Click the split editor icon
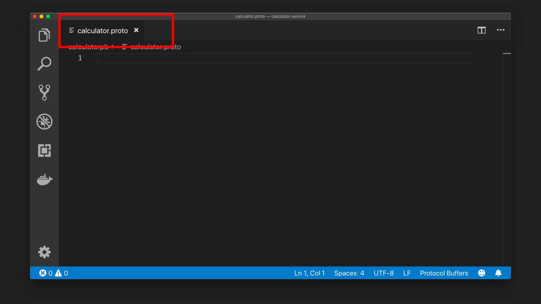Viewport: 541px width, 304px height. coord(481,30)
